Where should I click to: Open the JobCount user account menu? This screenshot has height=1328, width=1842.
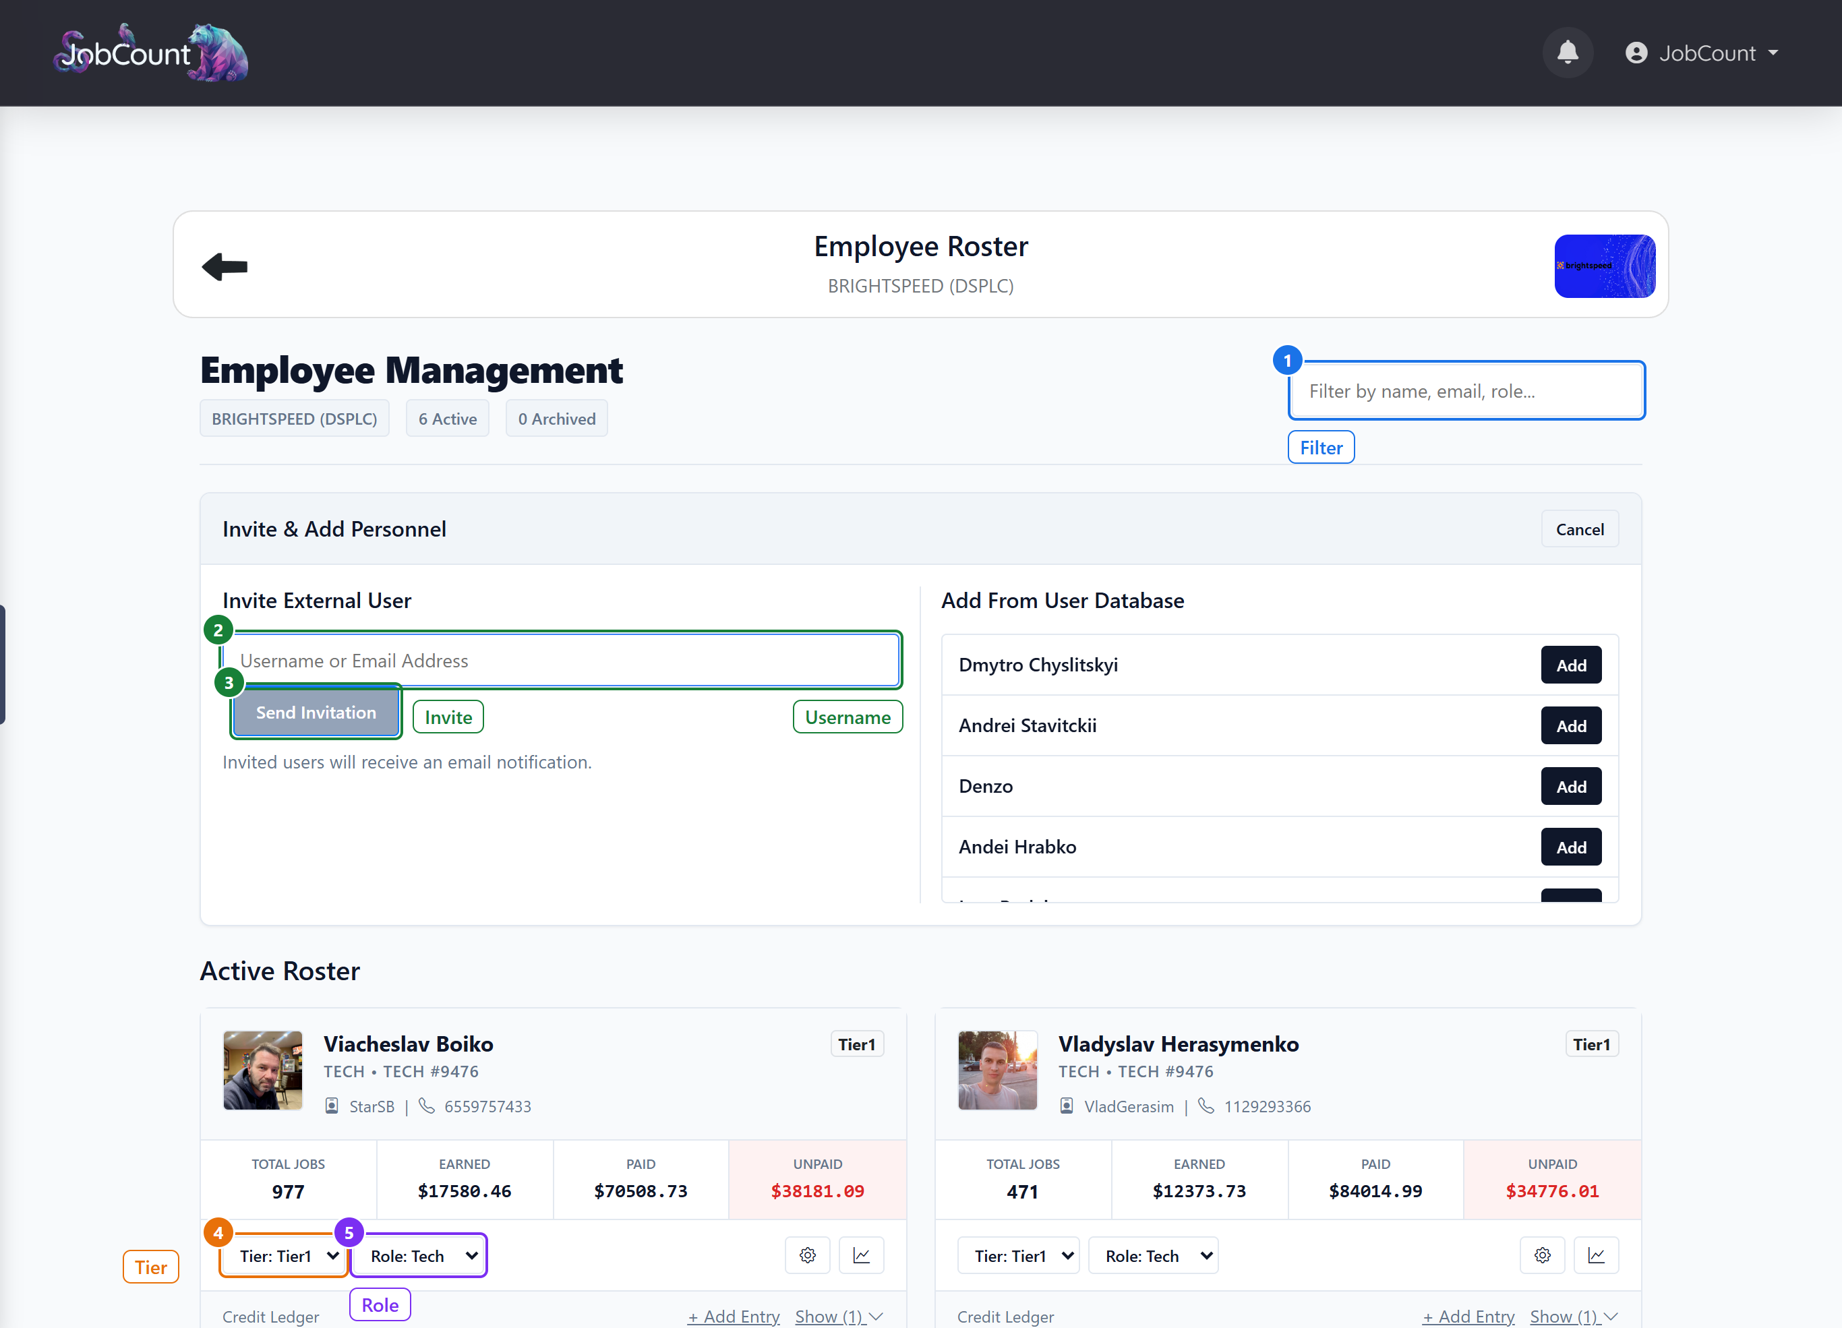(x=1702, y=53)
